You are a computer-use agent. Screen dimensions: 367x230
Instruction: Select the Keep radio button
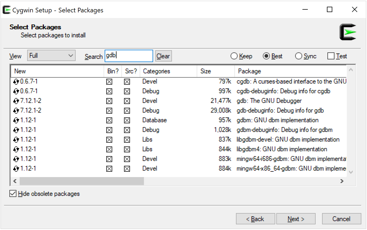click(234, 56)
